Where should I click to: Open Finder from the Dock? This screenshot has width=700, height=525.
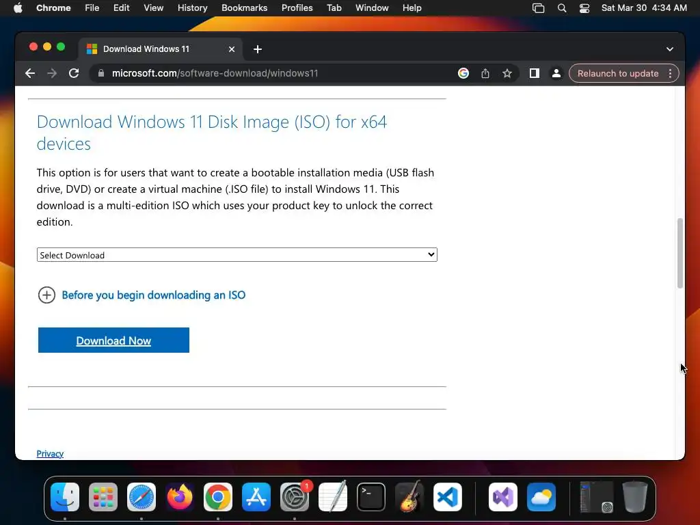[65, 497]
